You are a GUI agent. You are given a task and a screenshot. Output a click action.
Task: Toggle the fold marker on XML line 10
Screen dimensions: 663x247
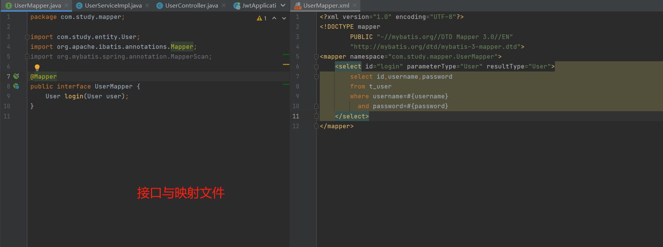[316, 106]
